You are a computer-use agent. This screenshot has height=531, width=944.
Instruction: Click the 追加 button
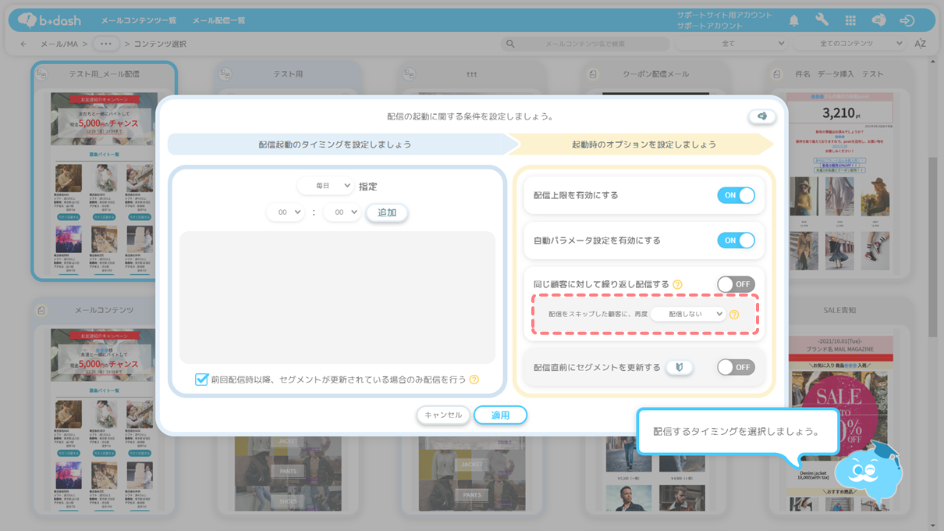(387, 212)
